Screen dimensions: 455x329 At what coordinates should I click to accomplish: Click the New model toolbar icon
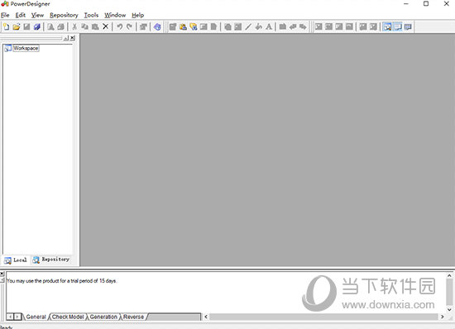point(6,27)
